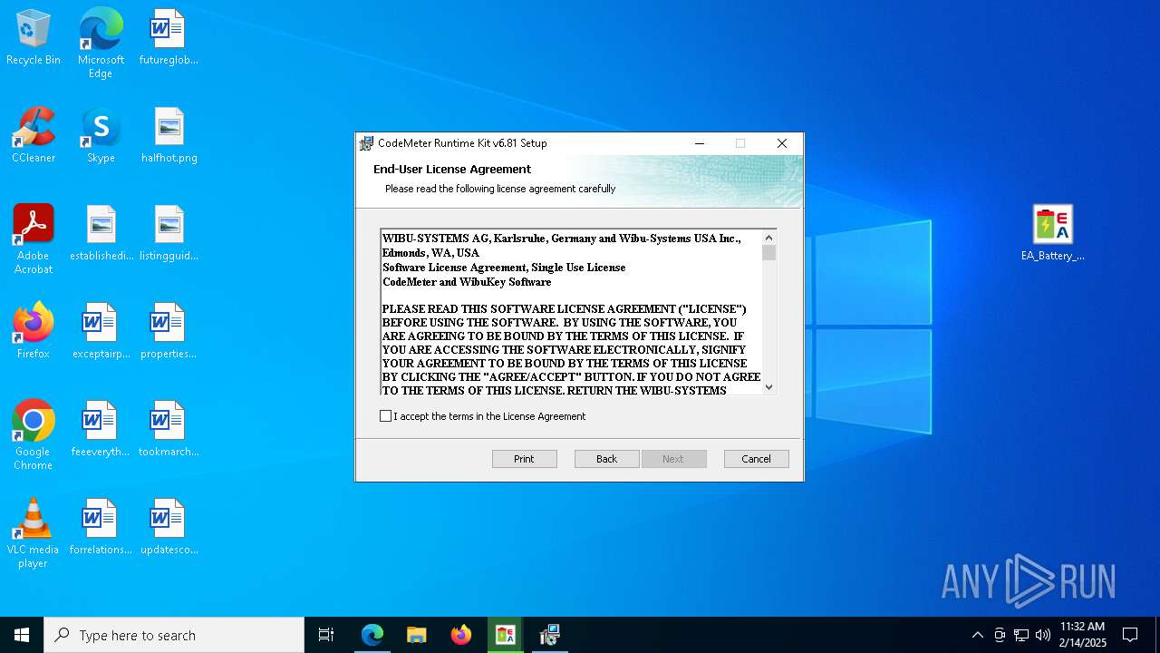Click the Windows Start button
The width and height of the screenshot is (1160, 653).
(22, 635)
